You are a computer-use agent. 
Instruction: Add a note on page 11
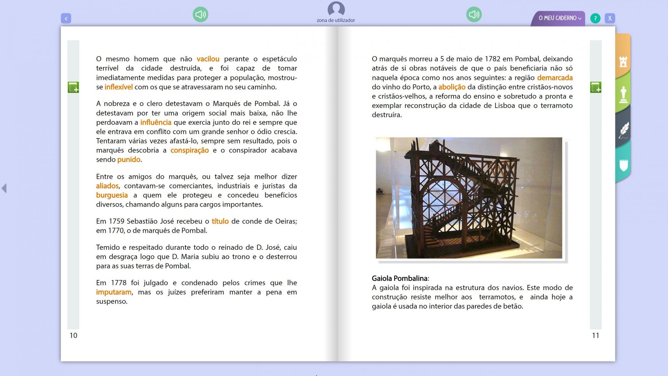596,87
